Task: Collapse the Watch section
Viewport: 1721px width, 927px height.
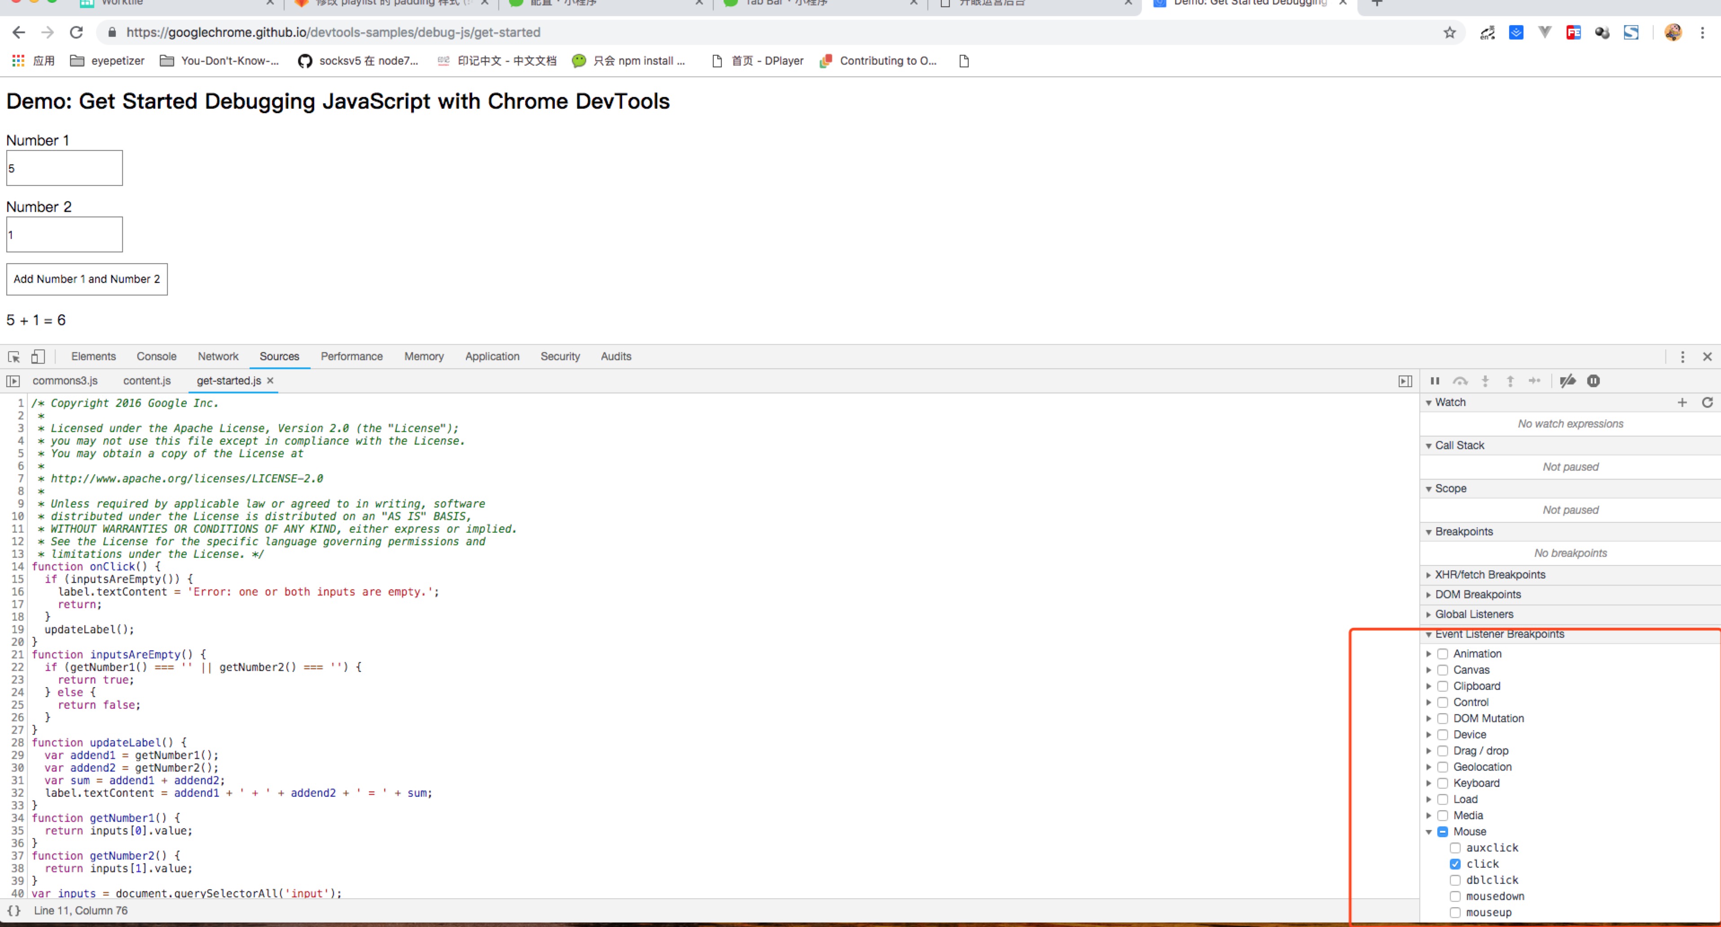Action: (1429, 402)
